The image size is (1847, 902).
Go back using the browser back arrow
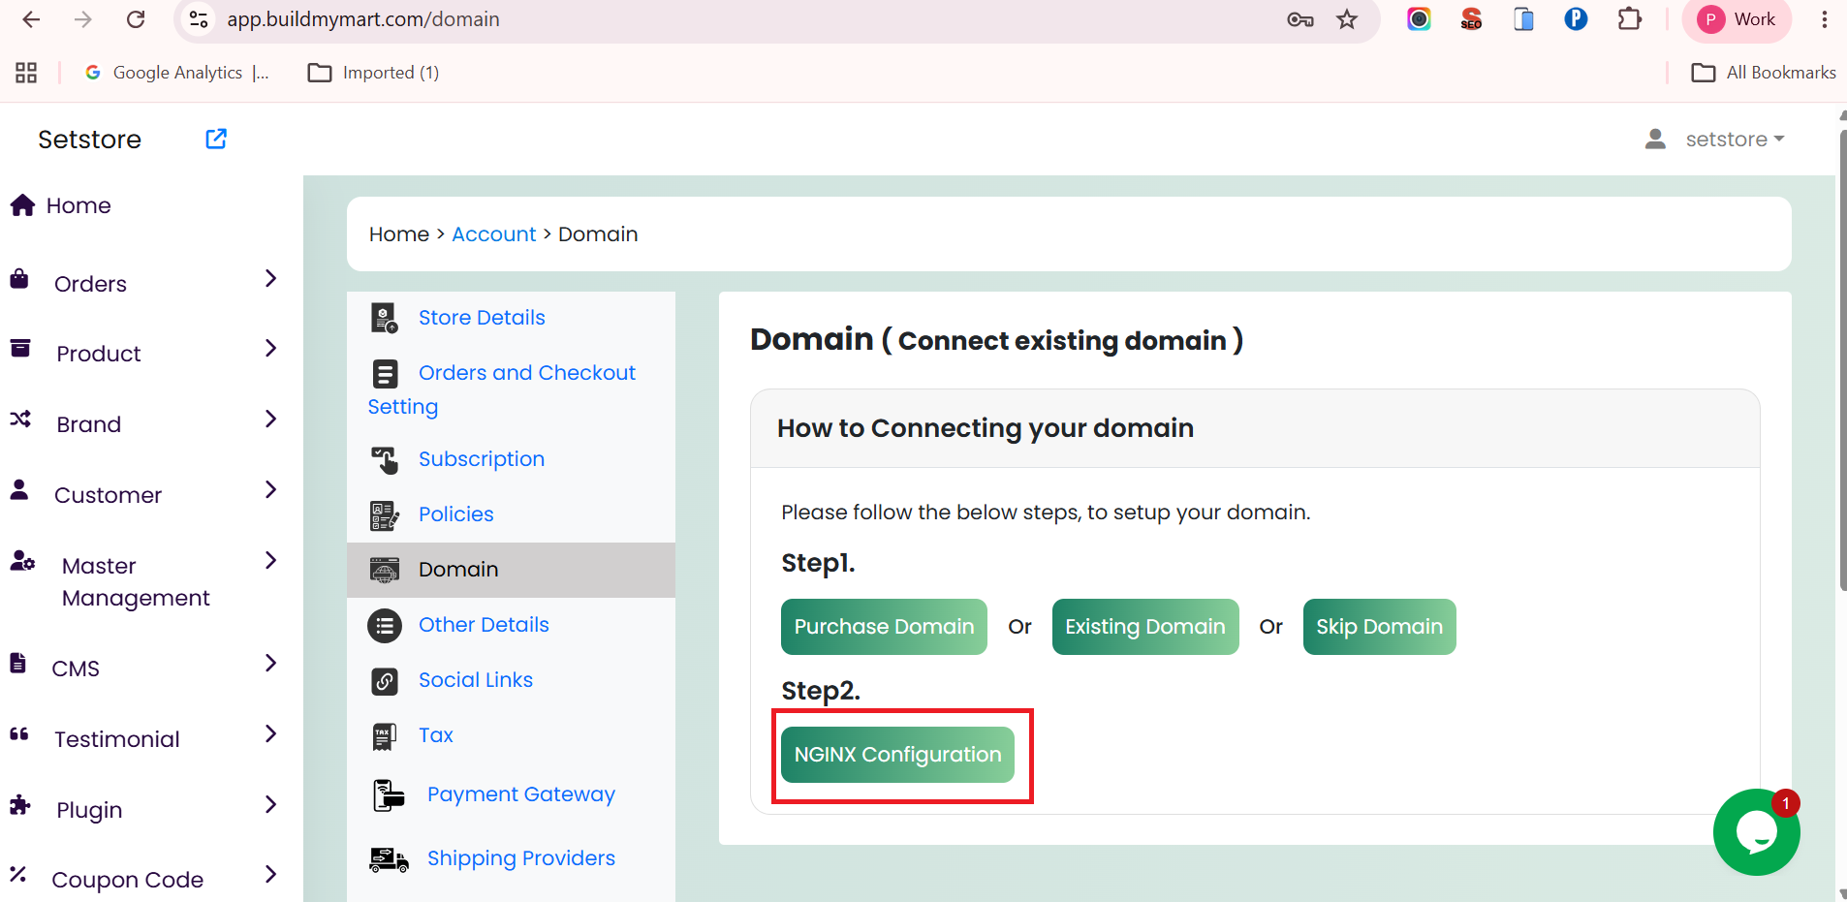click(31, 19)
